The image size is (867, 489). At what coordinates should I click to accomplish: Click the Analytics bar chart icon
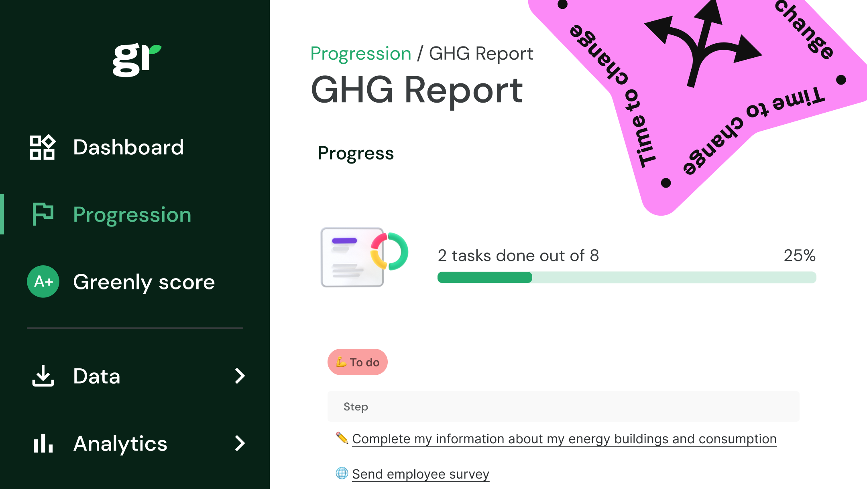tap(43, 443)
